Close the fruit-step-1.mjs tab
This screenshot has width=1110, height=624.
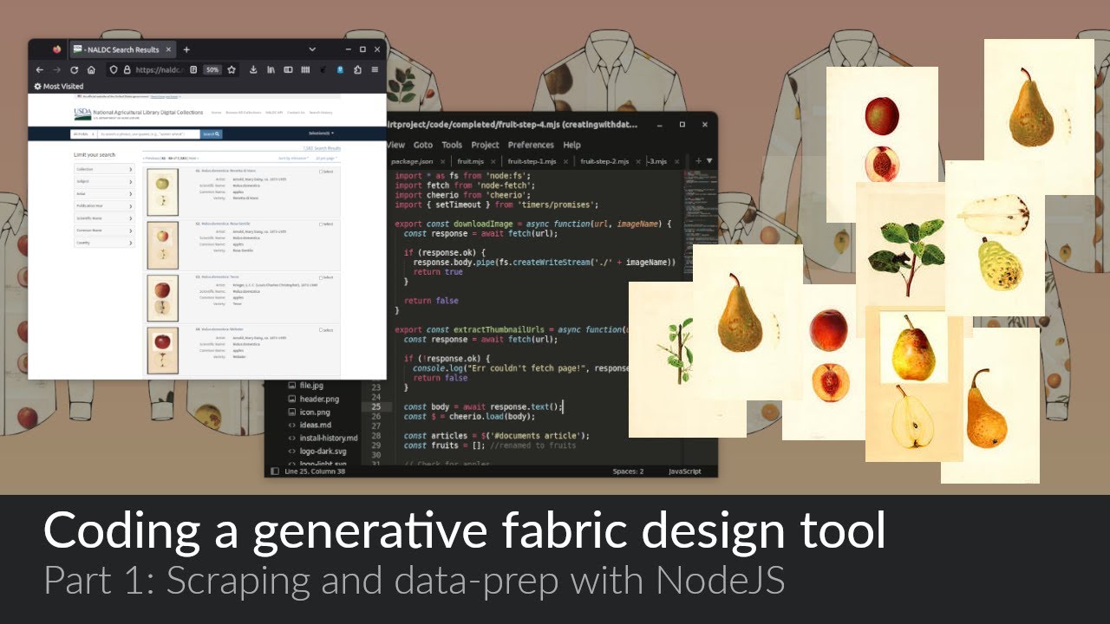(565, 162)
